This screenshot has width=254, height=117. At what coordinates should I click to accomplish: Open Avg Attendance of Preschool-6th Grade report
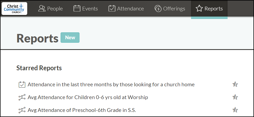click(82, 110)
